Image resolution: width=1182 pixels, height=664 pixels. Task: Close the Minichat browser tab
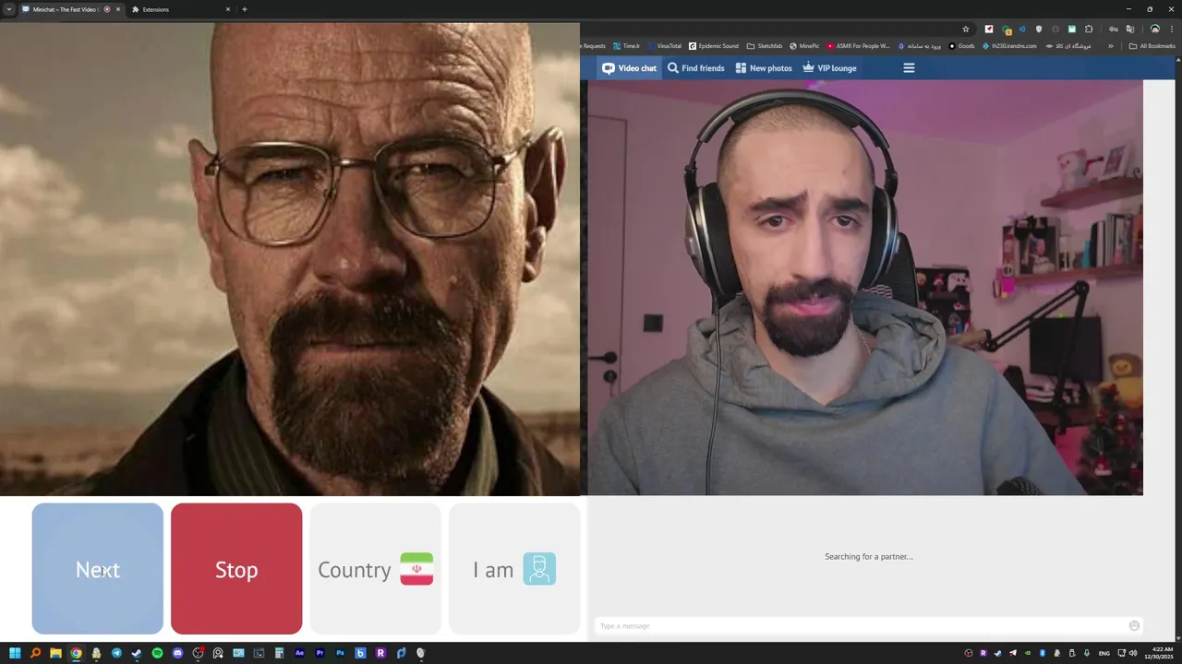tap(118, 9)
